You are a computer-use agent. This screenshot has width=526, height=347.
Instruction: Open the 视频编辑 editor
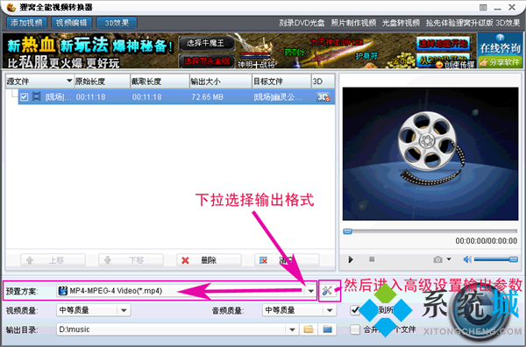point(72,23)
